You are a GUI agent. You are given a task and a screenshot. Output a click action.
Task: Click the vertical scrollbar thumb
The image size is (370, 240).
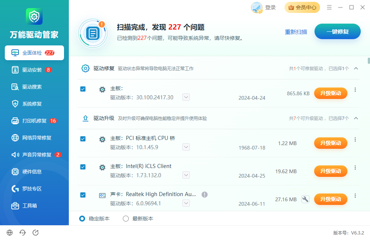369,61
